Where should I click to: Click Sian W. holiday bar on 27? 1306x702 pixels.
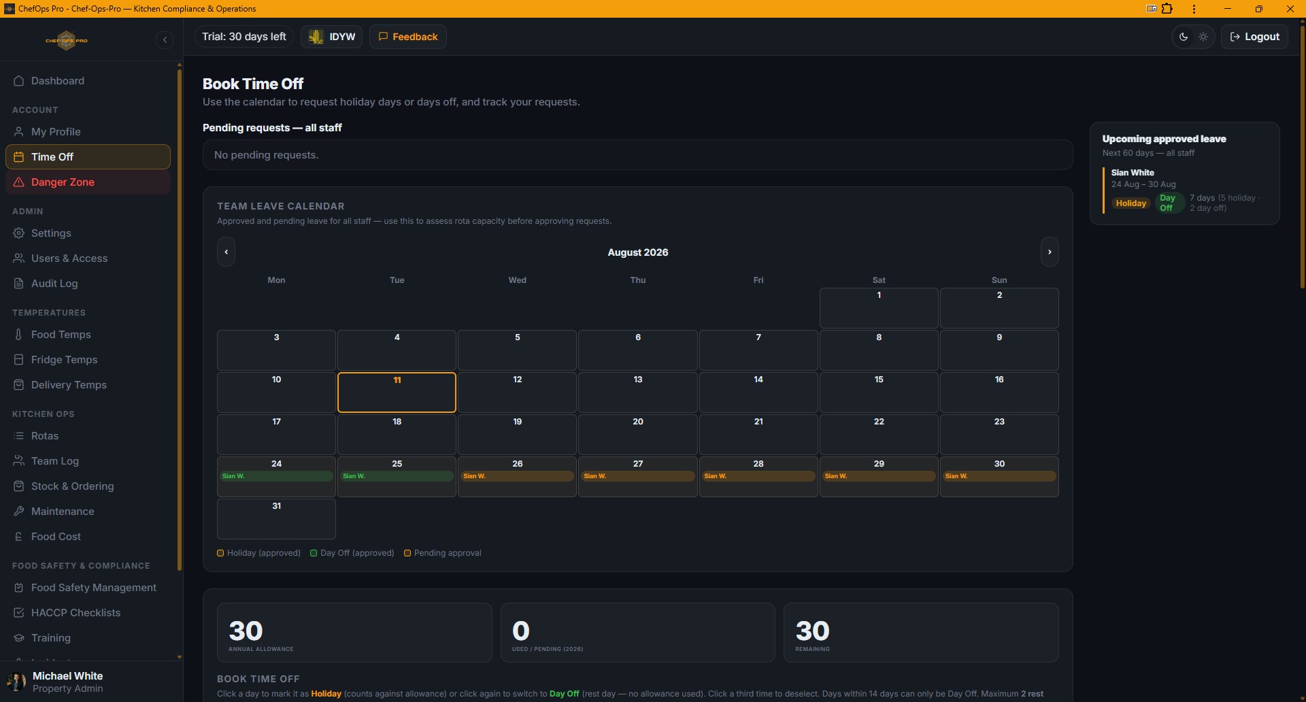pos(638,476)
